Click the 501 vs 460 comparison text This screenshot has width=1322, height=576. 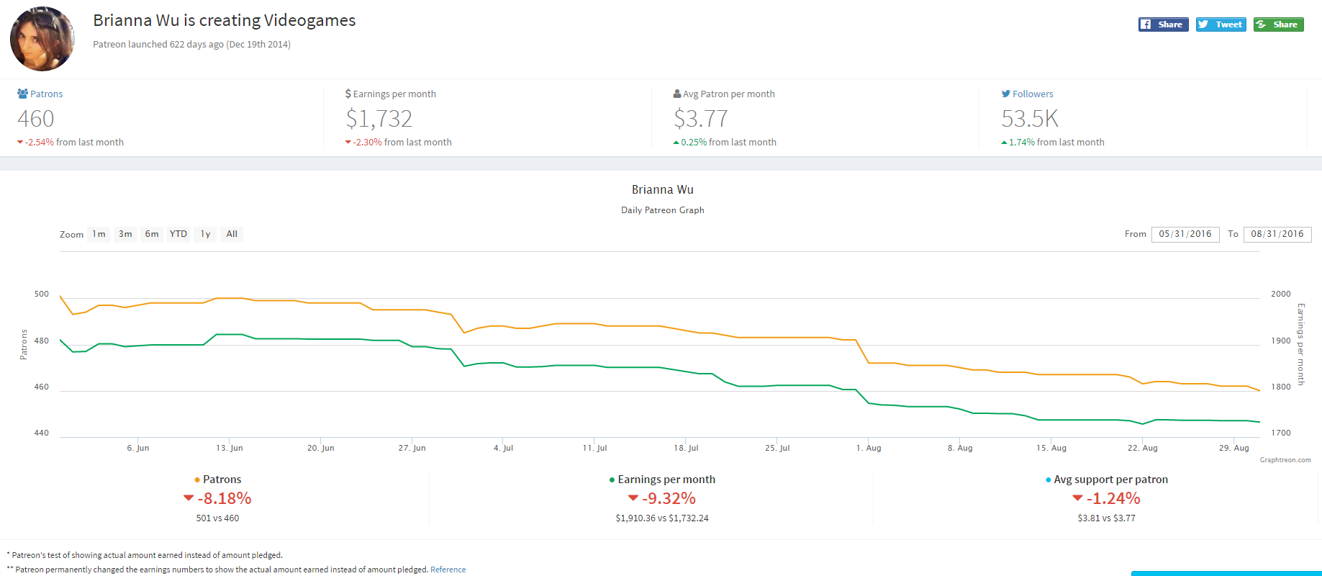[217, 518]
